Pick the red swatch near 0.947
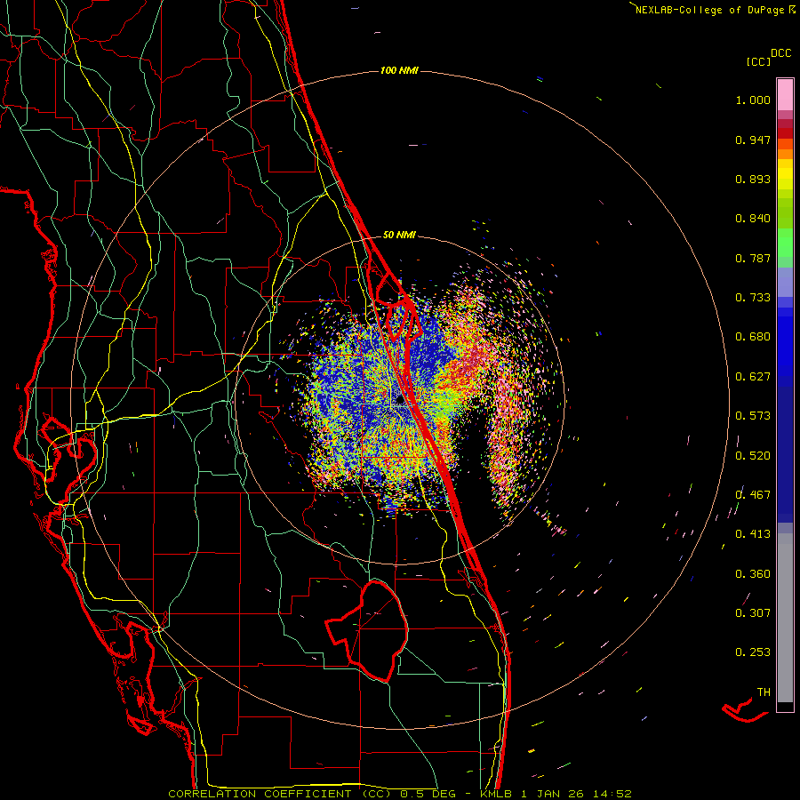 tap(785, 133)
